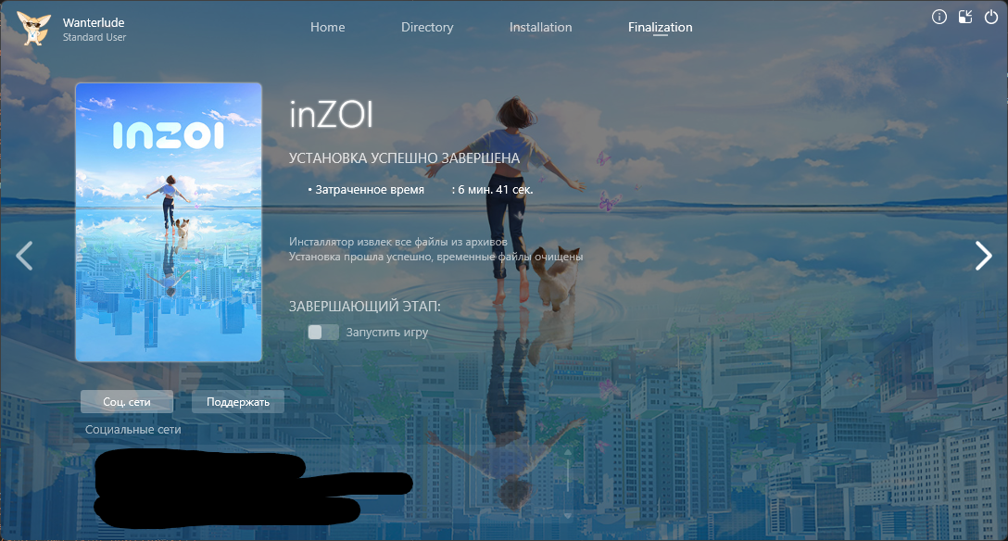
Task: Click the Инсталлятор извлек все файлы line
Action: click(398, 242)
